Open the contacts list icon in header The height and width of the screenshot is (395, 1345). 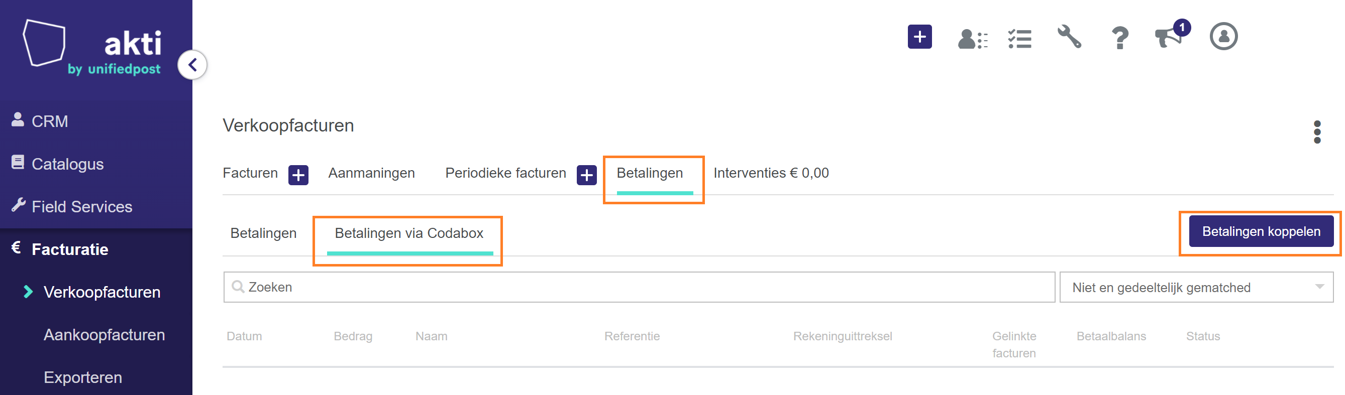pos(972,38)
